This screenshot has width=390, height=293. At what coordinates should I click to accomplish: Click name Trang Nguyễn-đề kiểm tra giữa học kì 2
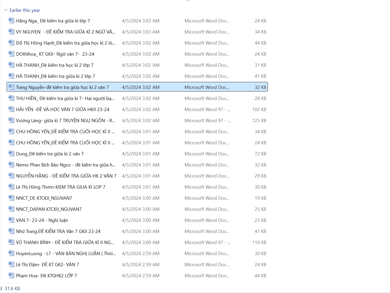point(62,87)
